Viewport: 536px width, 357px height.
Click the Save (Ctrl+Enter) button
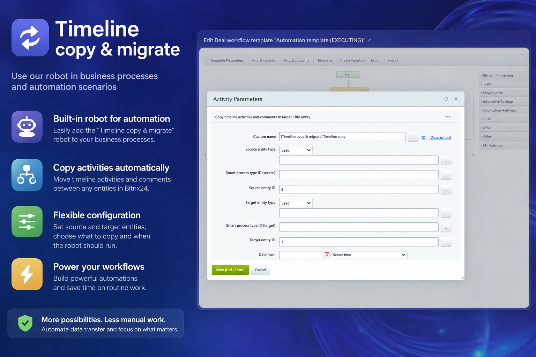pyautogui.click(x=230, y=270)
